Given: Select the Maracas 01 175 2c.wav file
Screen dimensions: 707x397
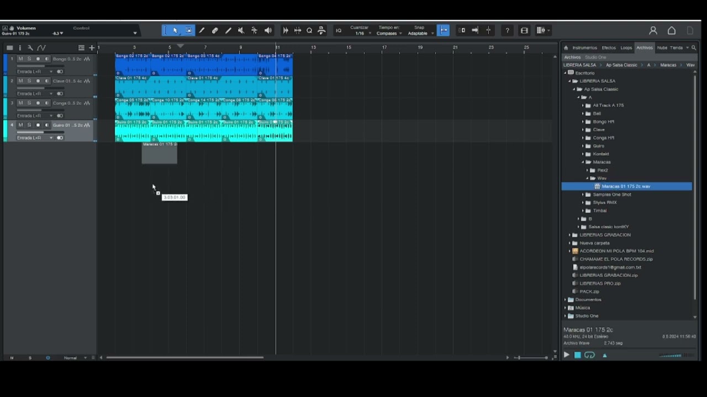Looking at the screenshot, I should click(x=626, y=186).
